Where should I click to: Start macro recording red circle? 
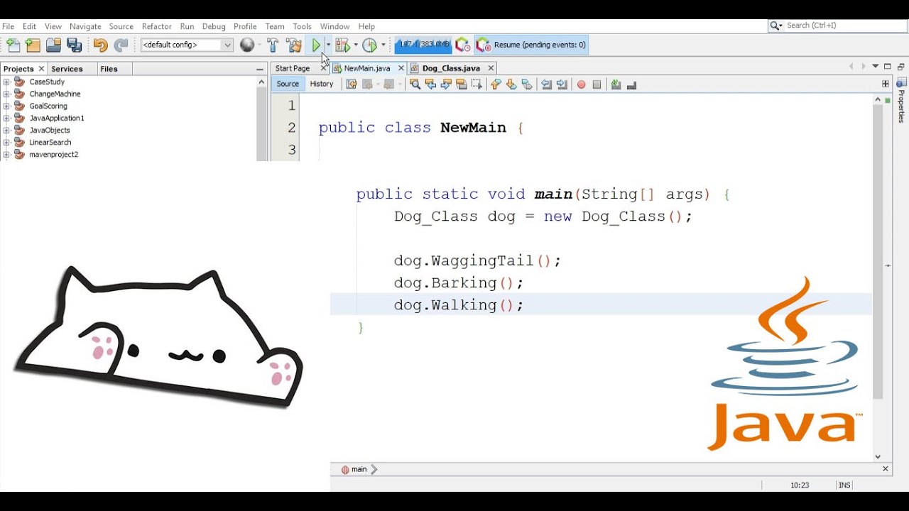click(581, 84)
